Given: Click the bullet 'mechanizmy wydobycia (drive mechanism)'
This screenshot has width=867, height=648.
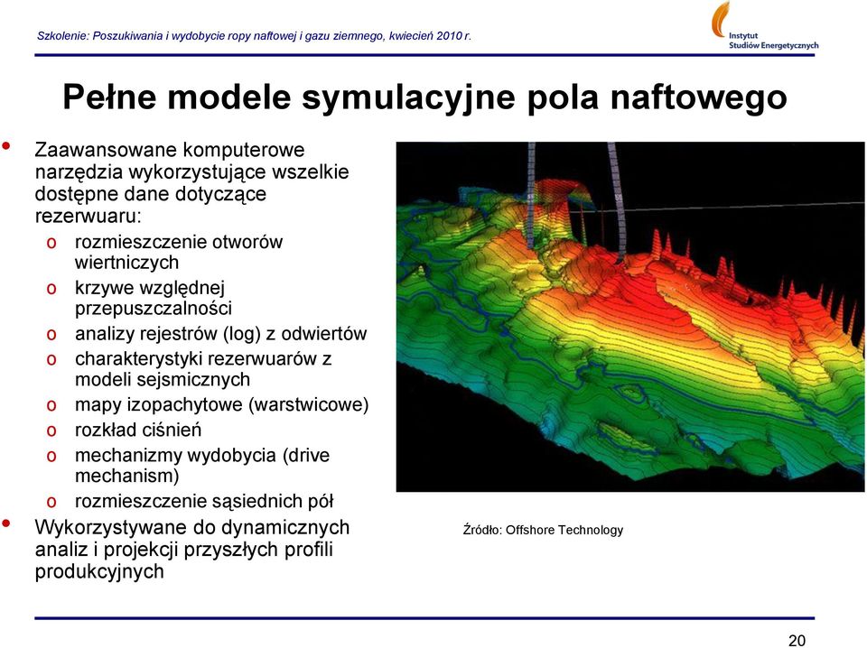Looking at the screenshot, I should pyautogui.click(x=202, y=465).
